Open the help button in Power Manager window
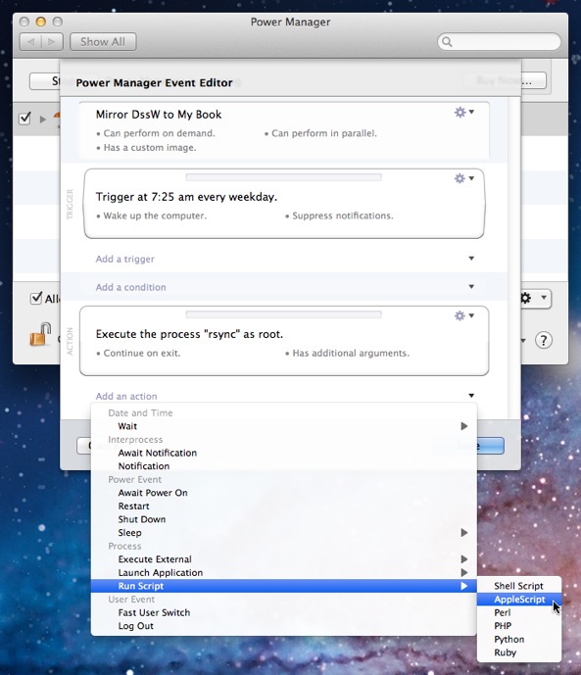Image resolution: width=581 pixels, height=675 pixels. [544, 340]
